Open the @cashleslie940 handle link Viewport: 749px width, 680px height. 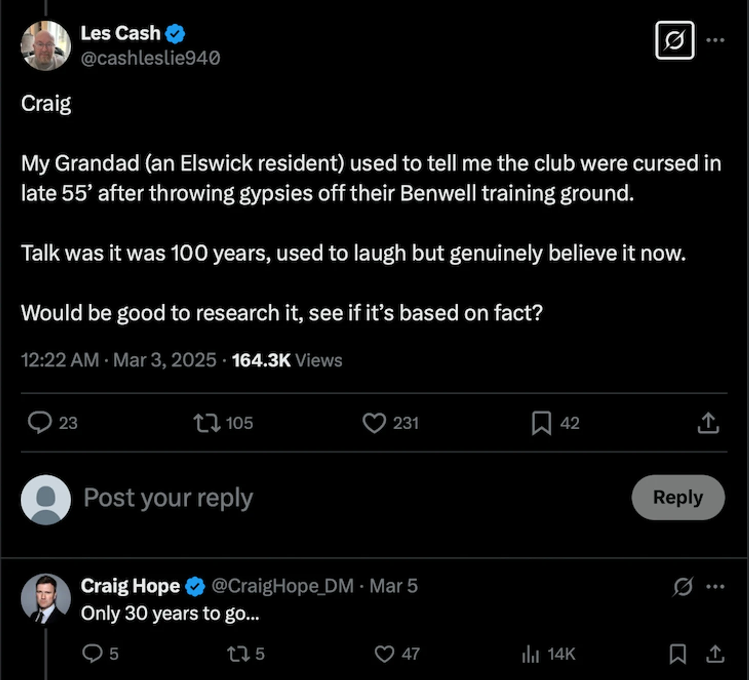point(150,58)
